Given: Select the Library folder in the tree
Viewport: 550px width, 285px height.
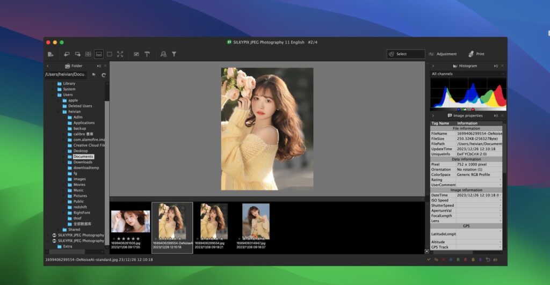Looking at the screenshot, I should click(x=69, y=83).
